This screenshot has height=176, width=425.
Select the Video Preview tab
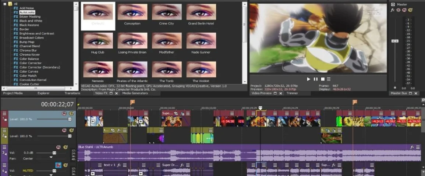(x=262, y=93)
